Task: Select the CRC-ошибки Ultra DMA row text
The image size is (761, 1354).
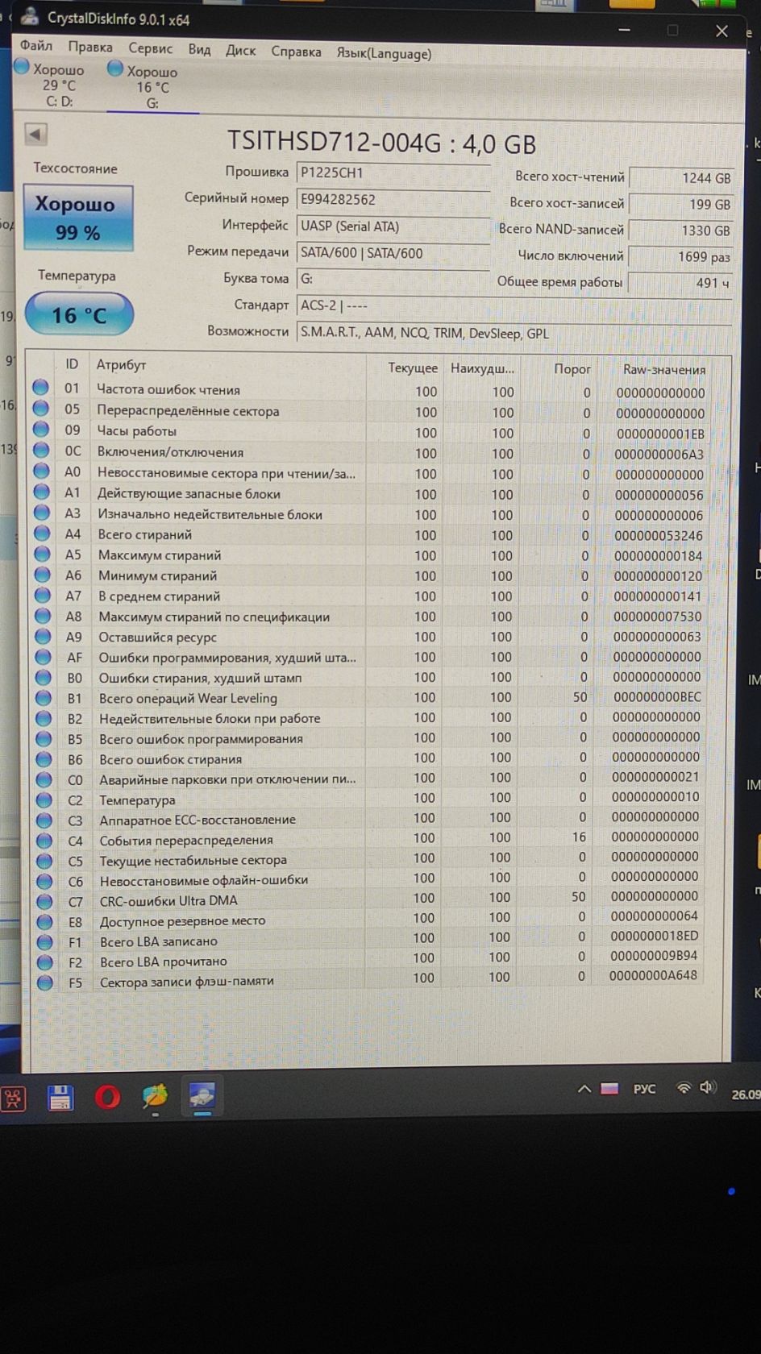Action: click(x=168, y=900)
